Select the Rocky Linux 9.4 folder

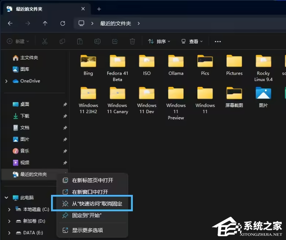(x=263, y=68)
